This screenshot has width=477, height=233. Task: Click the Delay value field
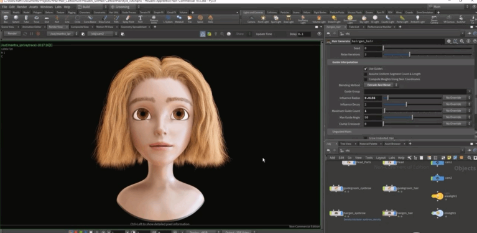tap(304, 34)
